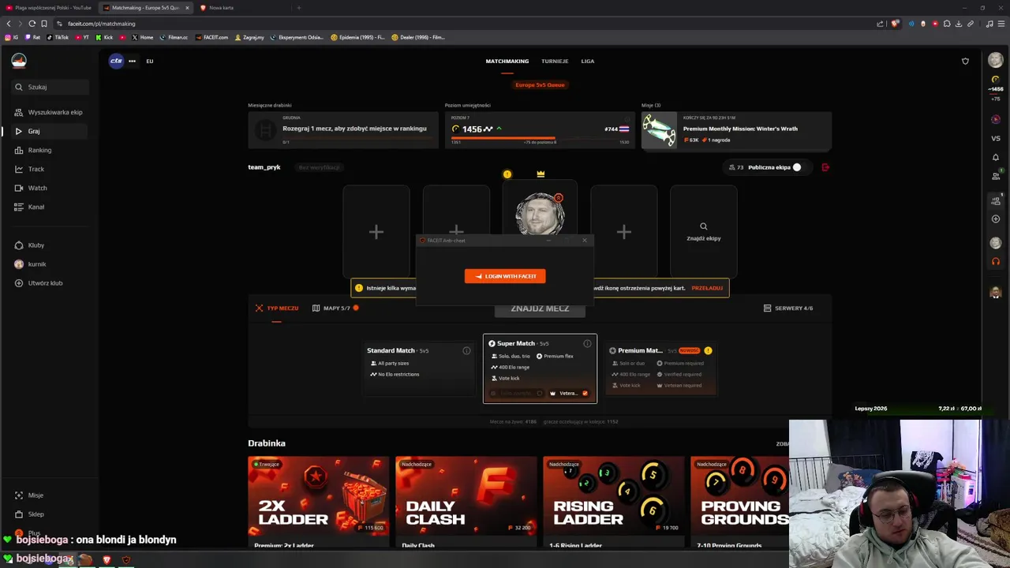This screenshot has height=568, width=1010.
Task: Switch to TURNIEJE tab
Action: tap(555, 61)
